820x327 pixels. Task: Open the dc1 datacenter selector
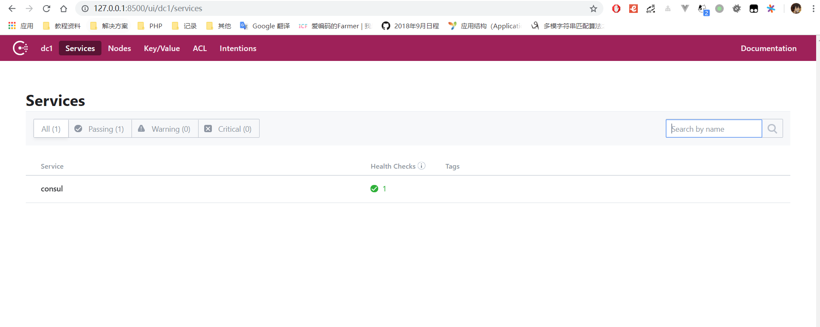point(46,48)
